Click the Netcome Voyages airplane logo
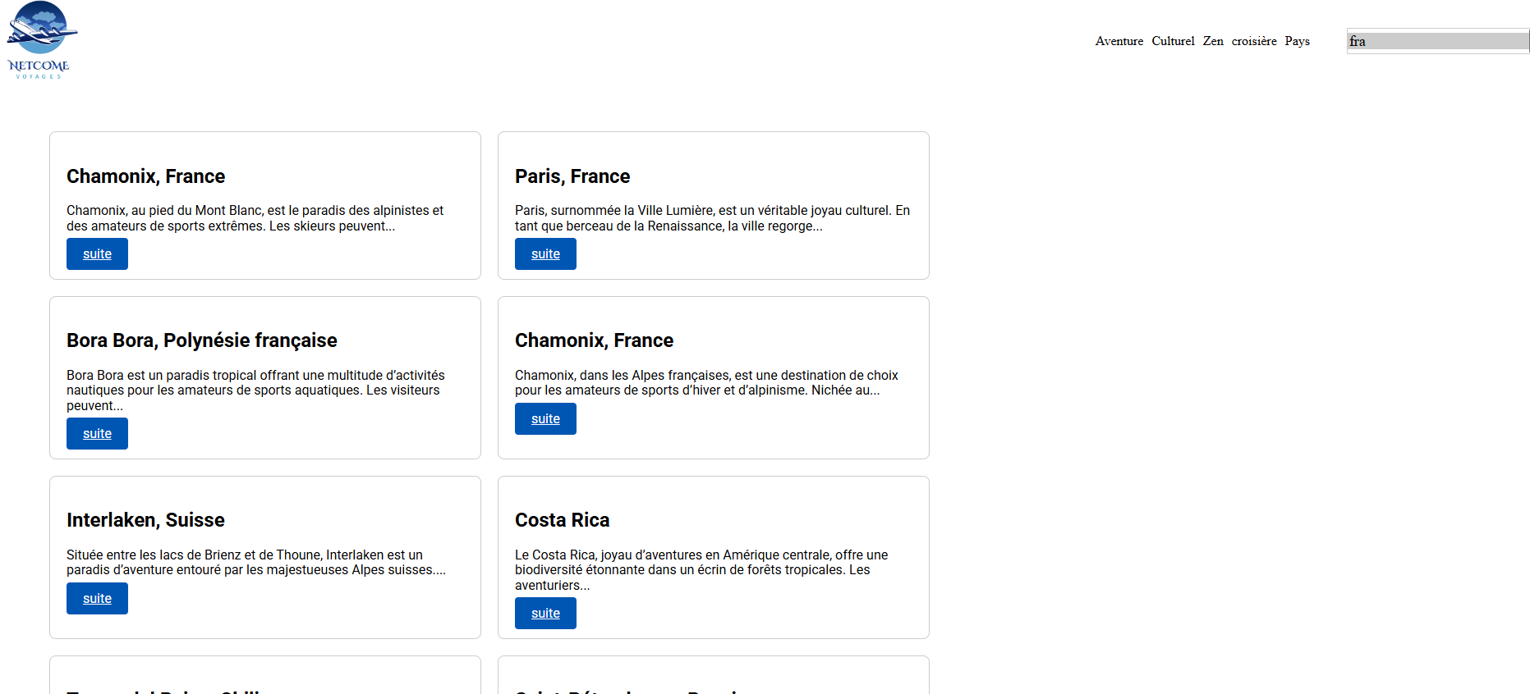1530x694 pixels. [41, 40]
